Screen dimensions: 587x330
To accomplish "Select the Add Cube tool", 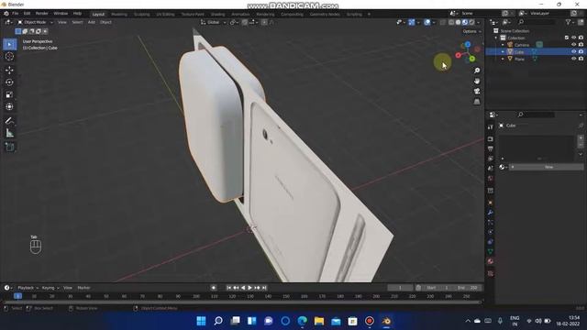I will [x=9, y=147].
